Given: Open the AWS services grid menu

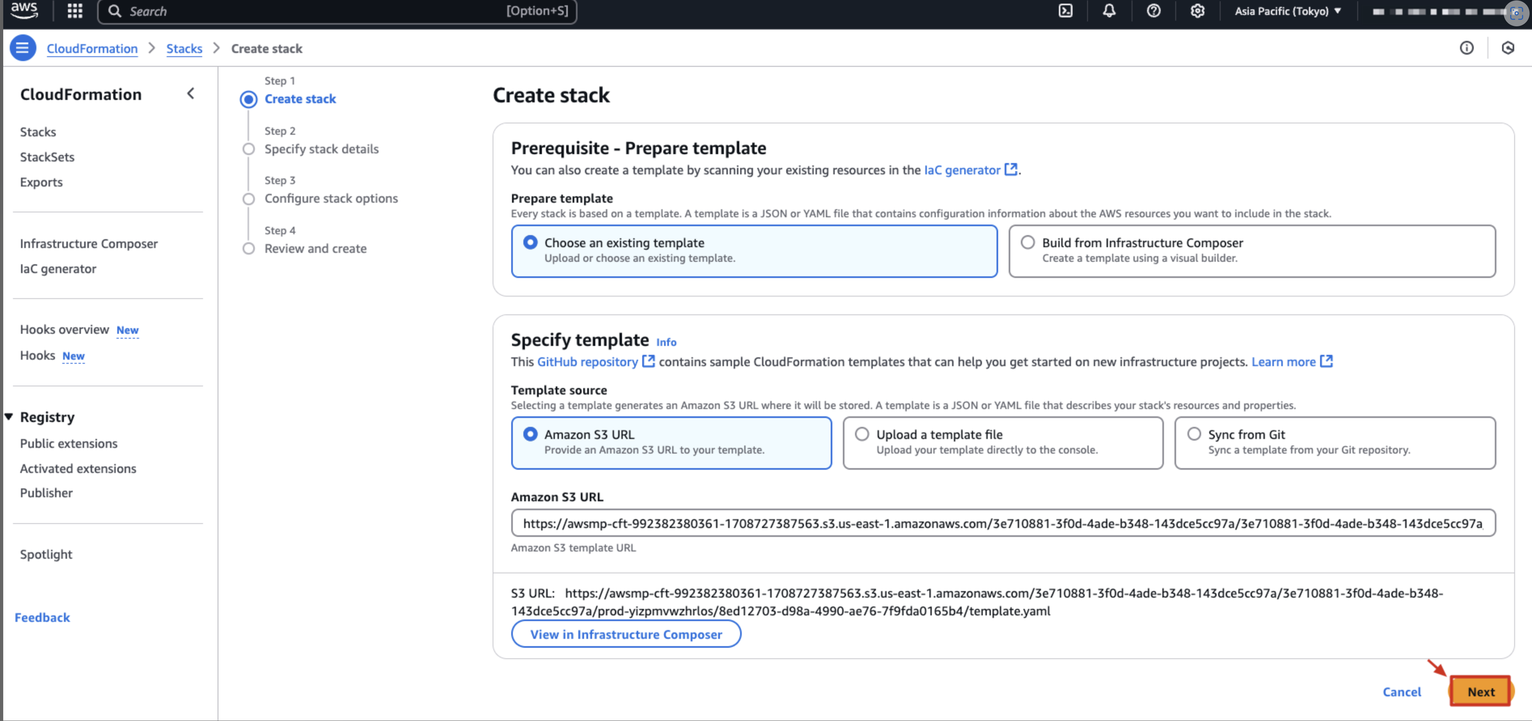Looking at the screenshot, I should coord(74,11).
